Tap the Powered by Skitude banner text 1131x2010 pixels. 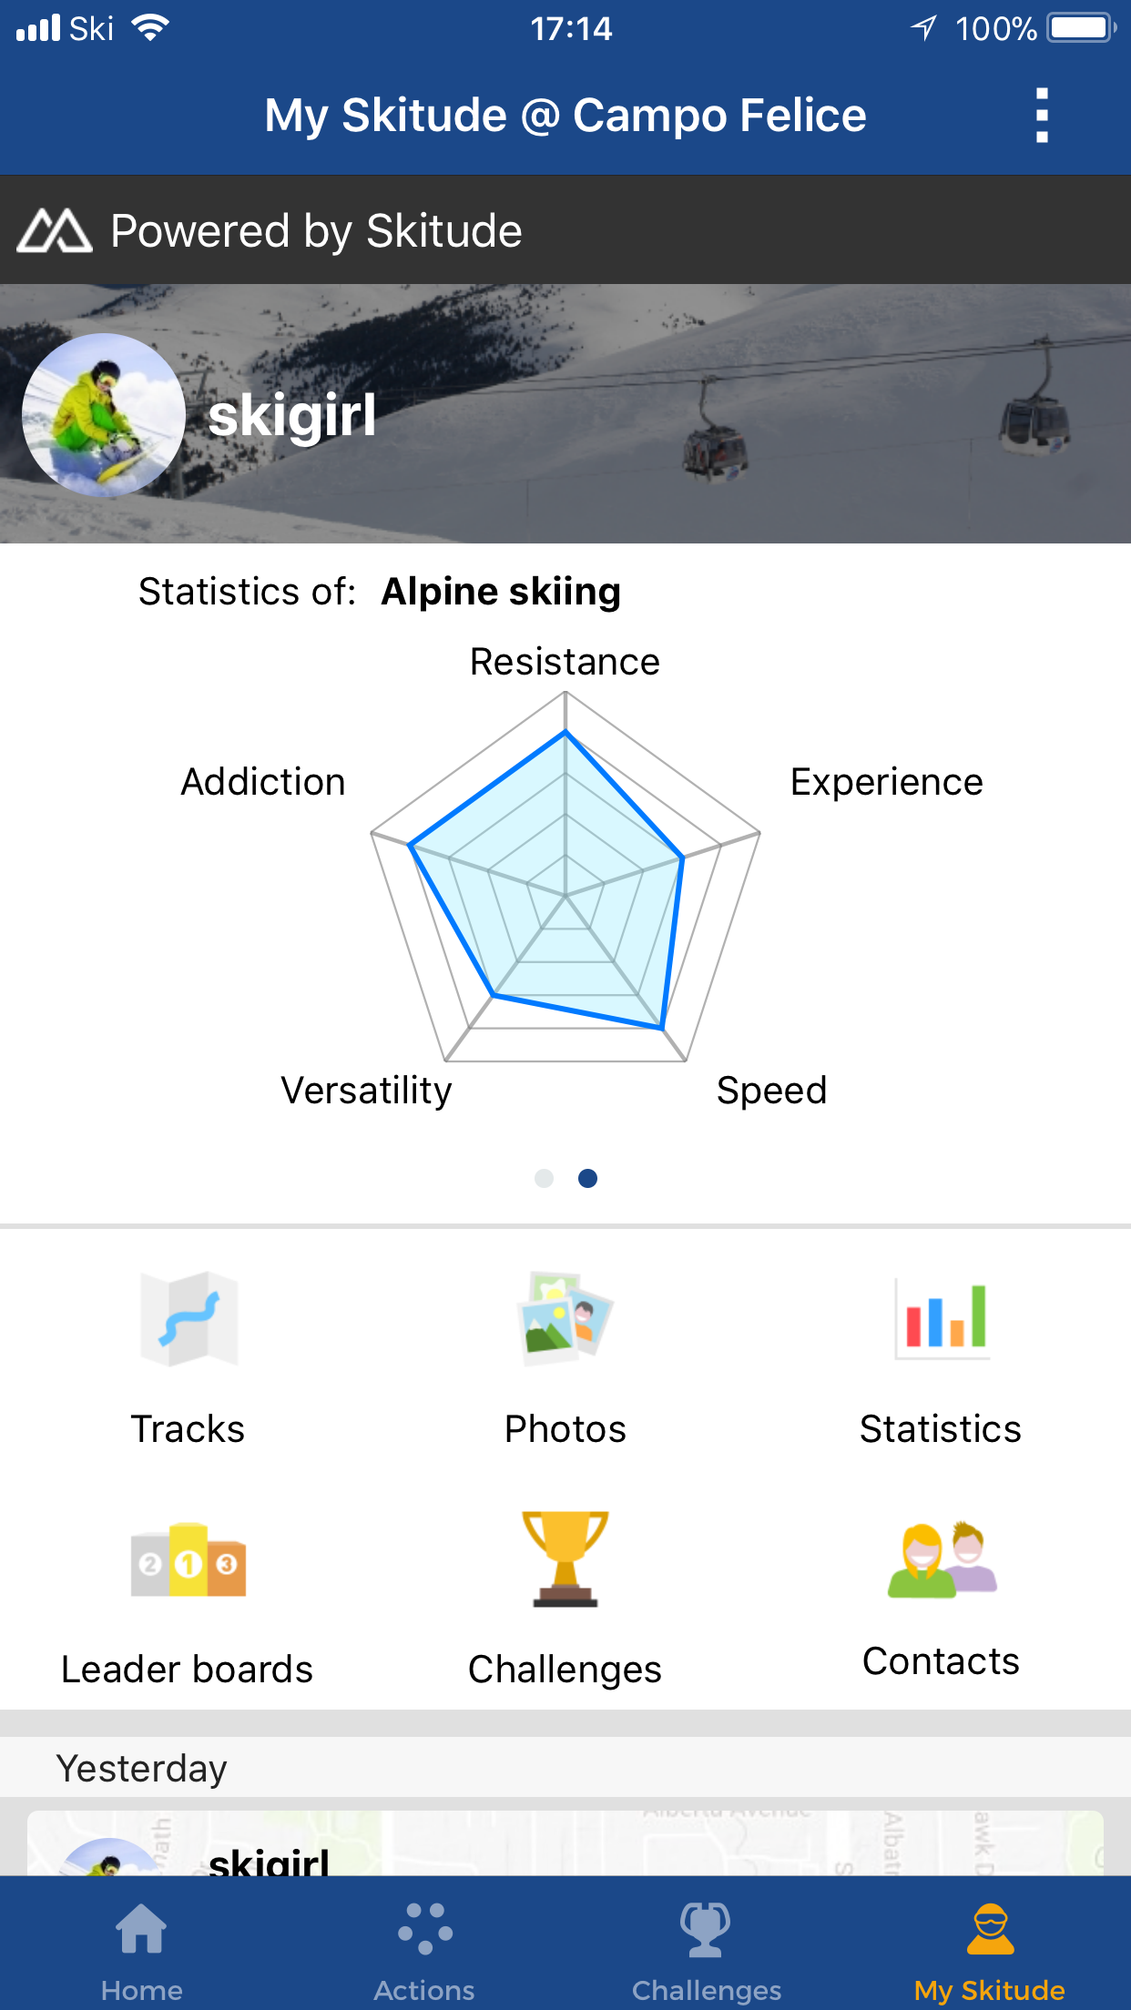coord(316,230)
